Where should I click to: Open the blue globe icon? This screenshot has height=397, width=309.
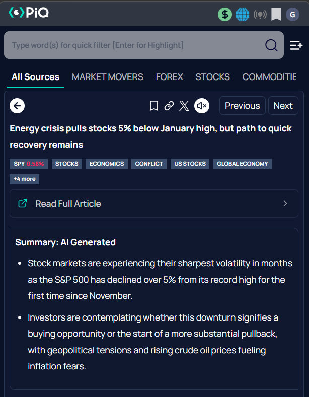click(243, 14)
